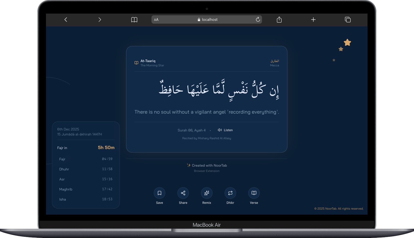Click the Maghrib prayer row

pyautogui.click(x=66, y=189)
